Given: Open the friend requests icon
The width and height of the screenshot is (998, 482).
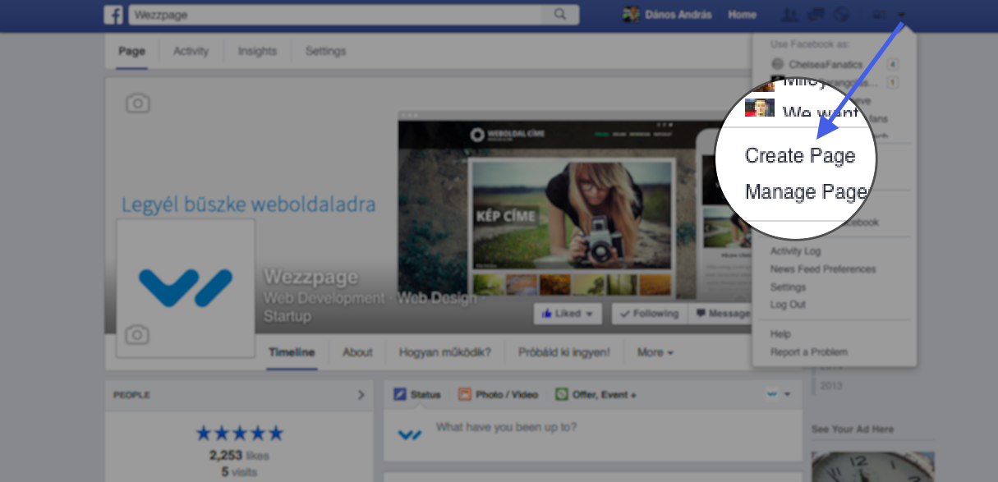Looking at the screenshot, I should 789,15.
